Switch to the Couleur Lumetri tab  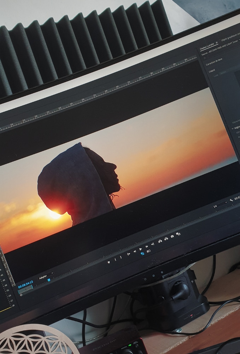click(207, 47)
